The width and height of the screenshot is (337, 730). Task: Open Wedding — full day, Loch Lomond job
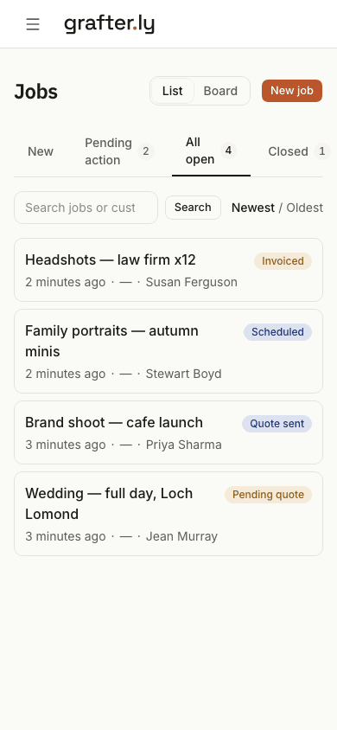point(168,514)
